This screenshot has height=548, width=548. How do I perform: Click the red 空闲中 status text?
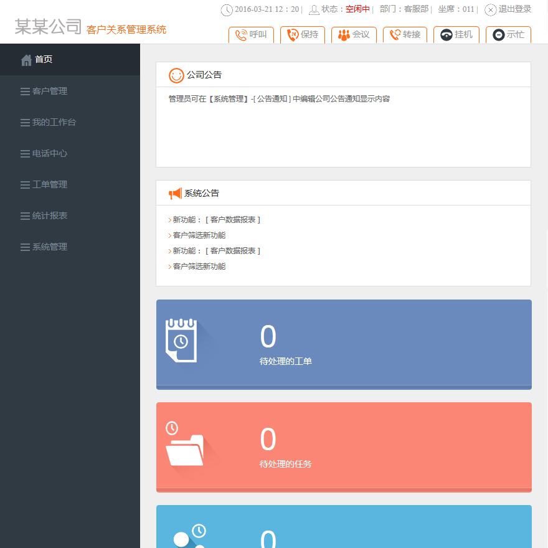click(357, 9)
